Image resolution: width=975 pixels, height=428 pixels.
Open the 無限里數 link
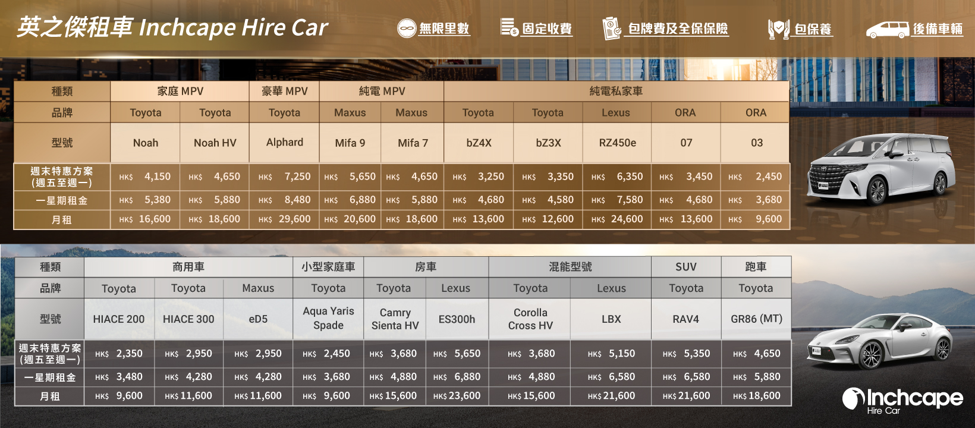(x=444, y=29)
